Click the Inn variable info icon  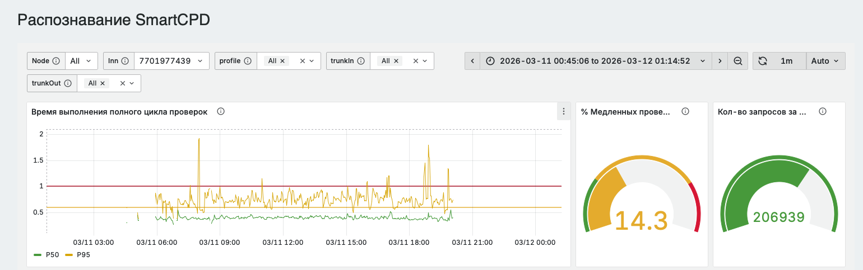(x=125, y=61)
